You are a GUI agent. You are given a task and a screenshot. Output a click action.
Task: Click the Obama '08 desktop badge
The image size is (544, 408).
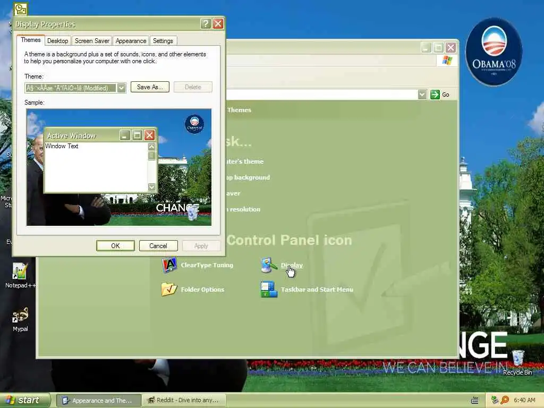pos(494,52)
